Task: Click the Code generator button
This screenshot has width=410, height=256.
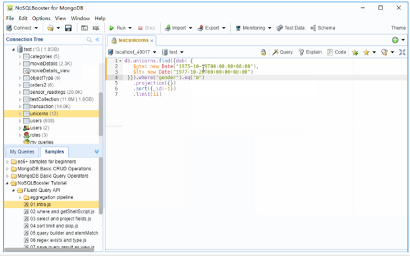Action: 336,52
